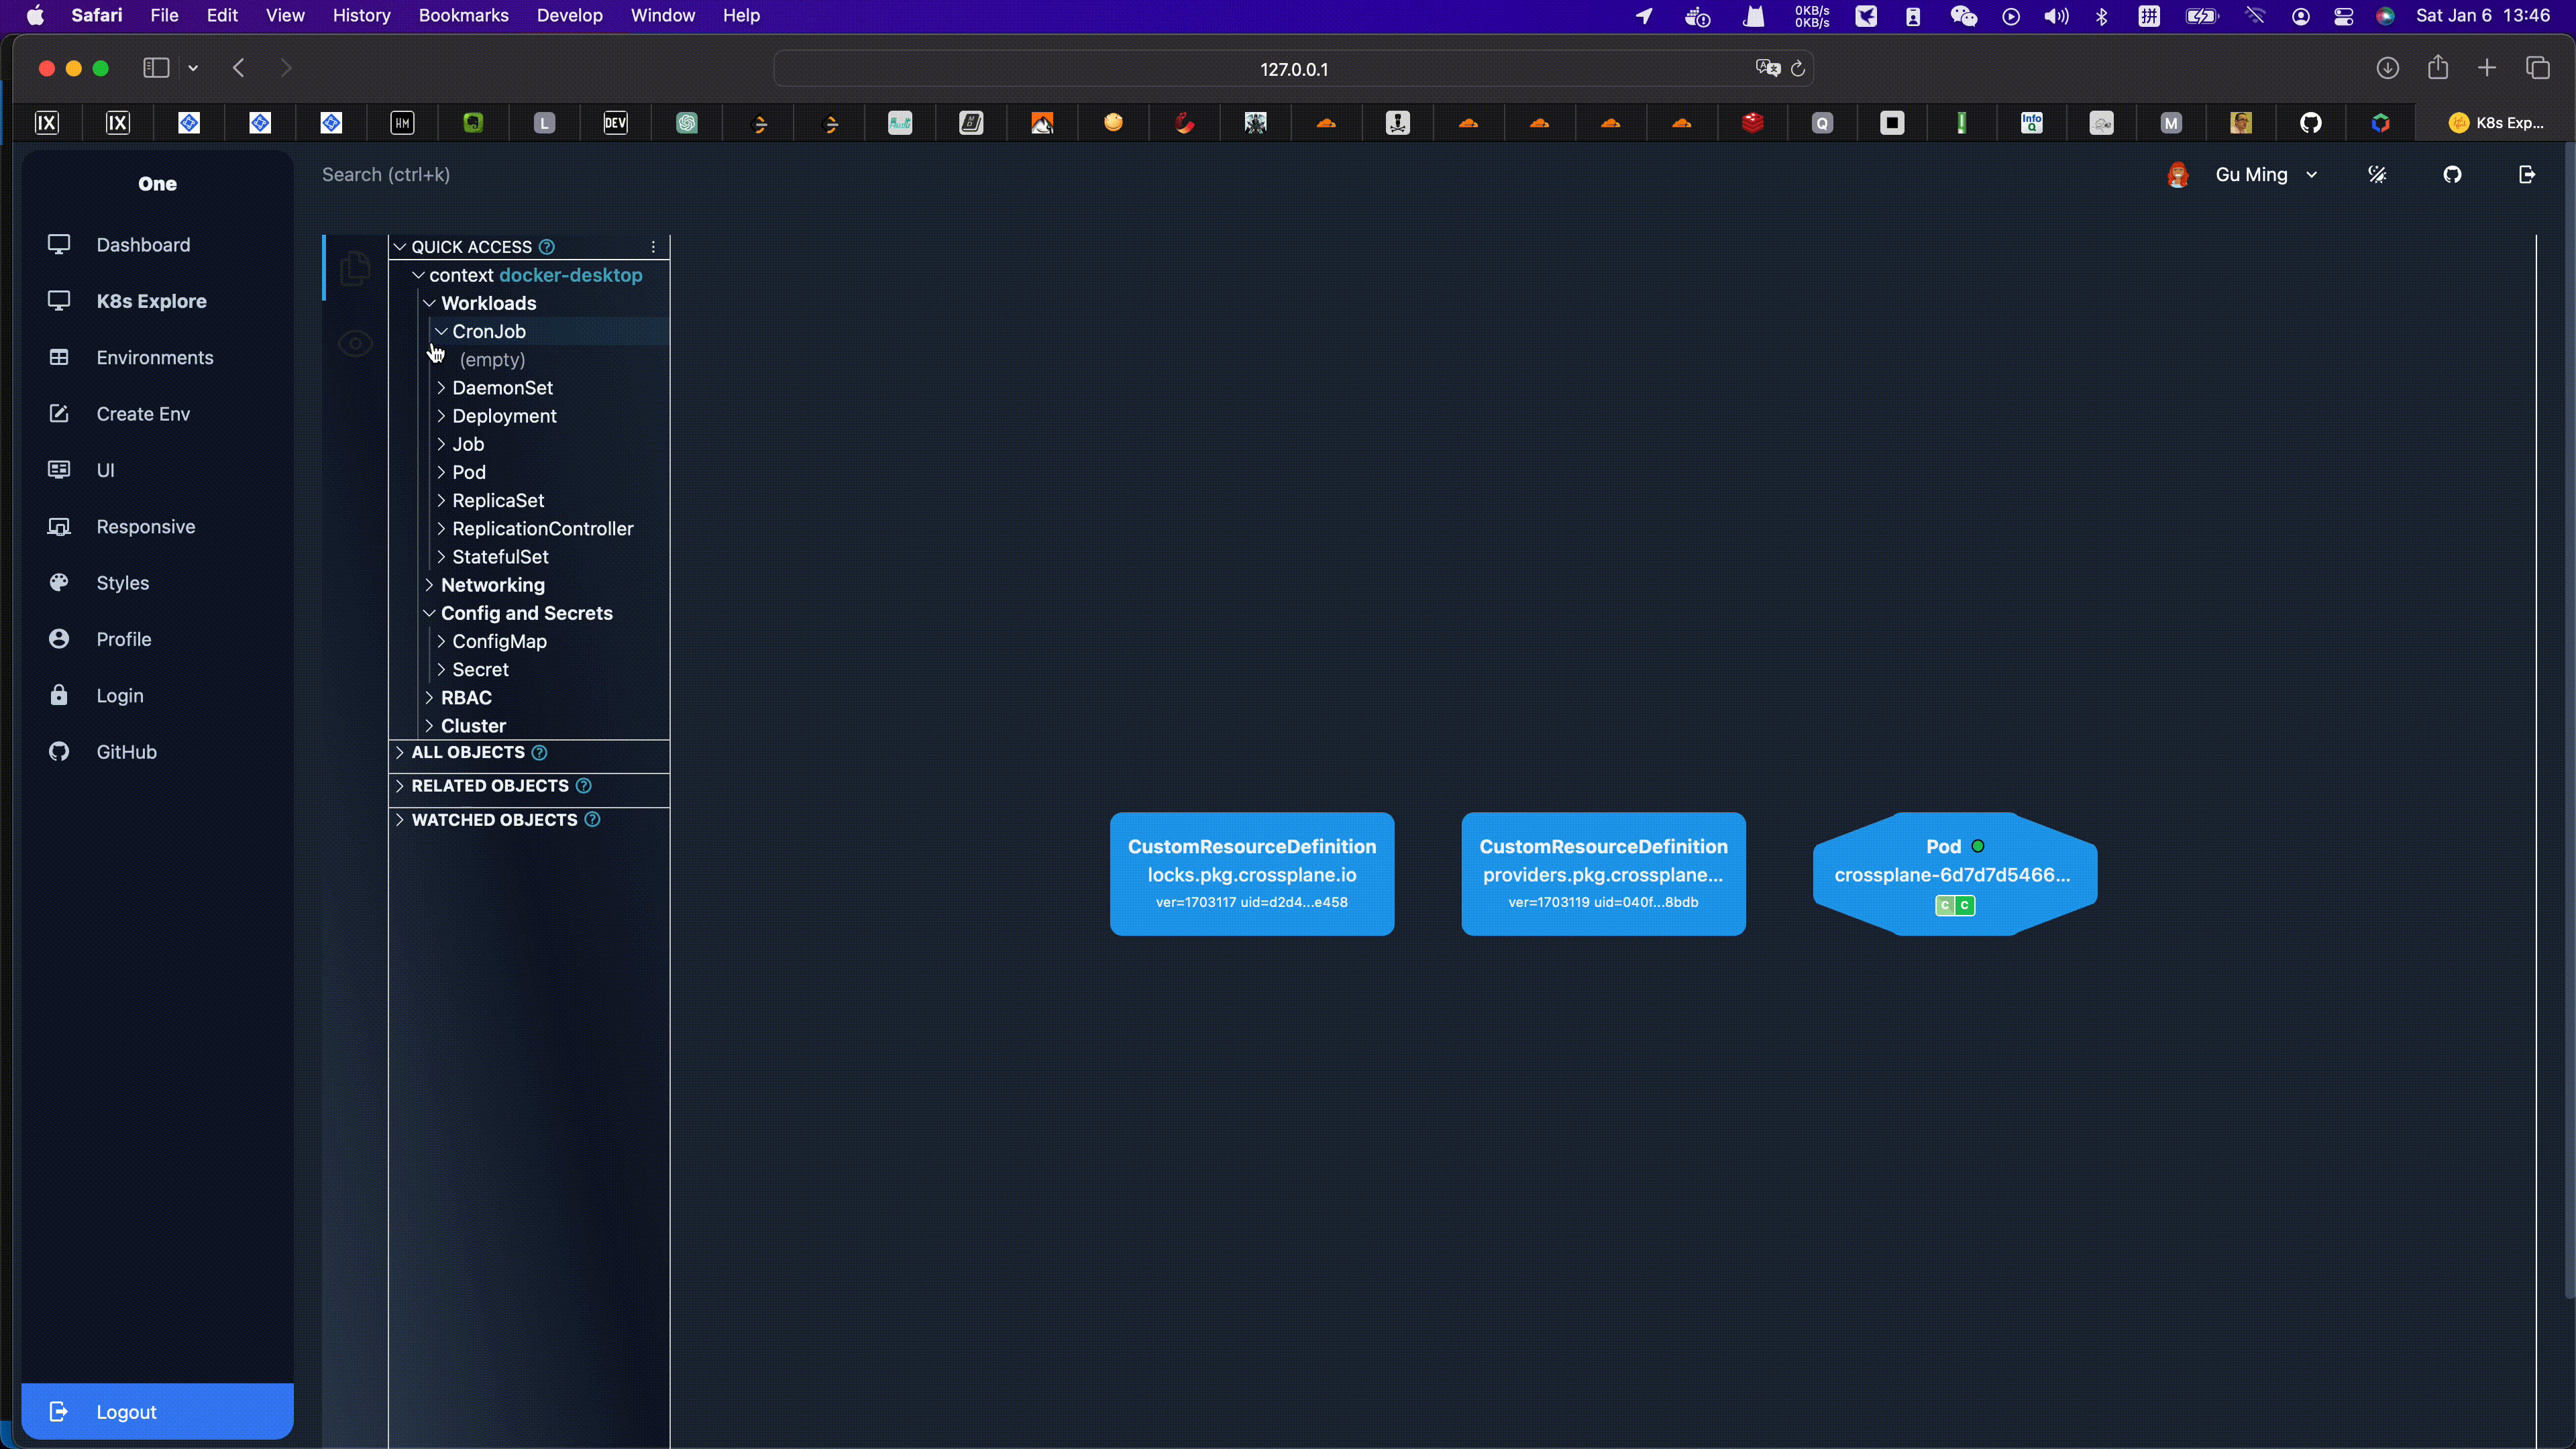Collapse the CronJob tree node
The width and height of the screenshot is (2576, 1449).
(441, 331)
